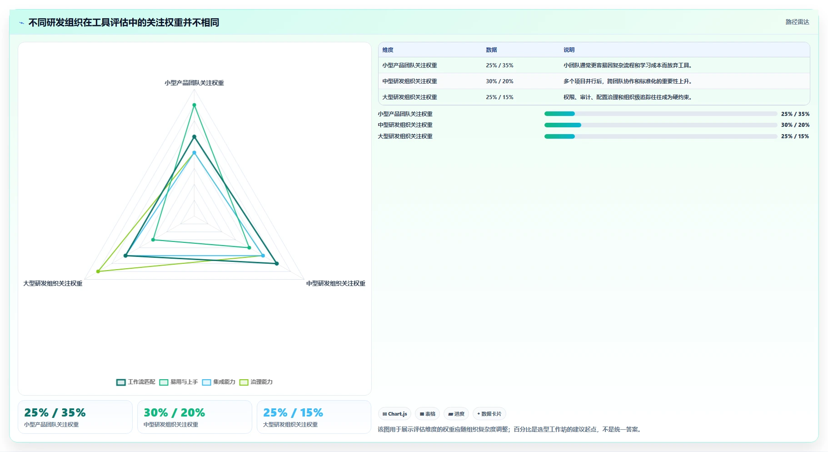Toggle the 易用与上手 legend swatch
828x452 pixels.
[x=164, y=382]
